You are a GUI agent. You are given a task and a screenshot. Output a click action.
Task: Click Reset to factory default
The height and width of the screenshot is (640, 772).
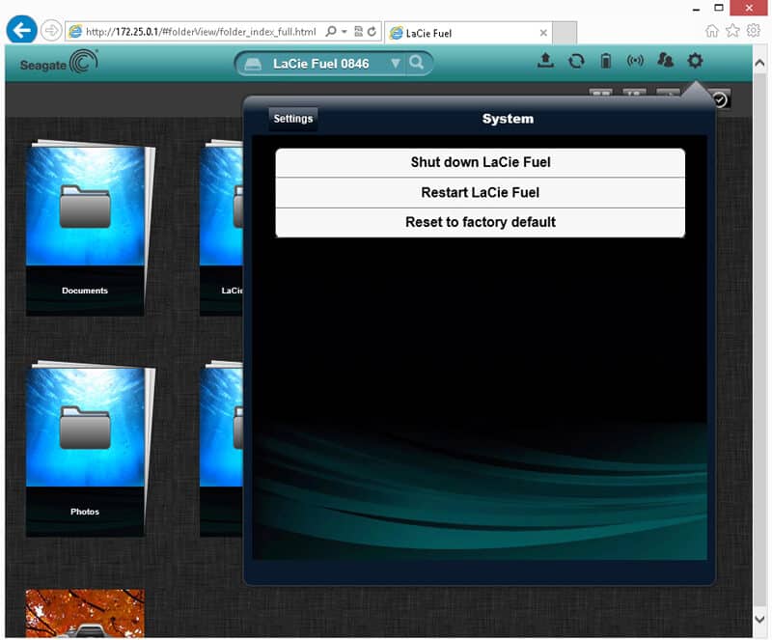coord(480,222)
